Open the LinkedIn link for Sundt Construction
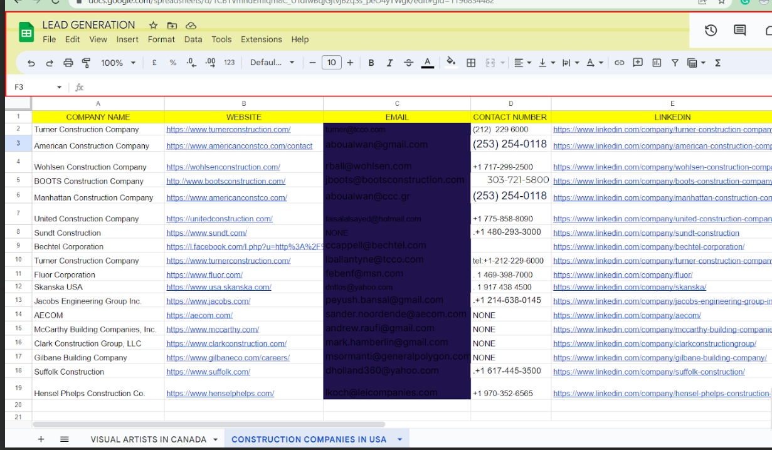The width and height of the screenshot is (772, 450). tap(646, 233)
